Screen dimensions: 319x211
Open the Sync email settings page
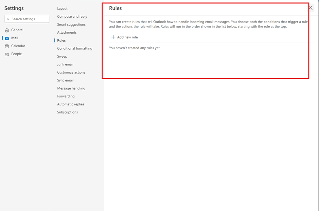point(65,80)
